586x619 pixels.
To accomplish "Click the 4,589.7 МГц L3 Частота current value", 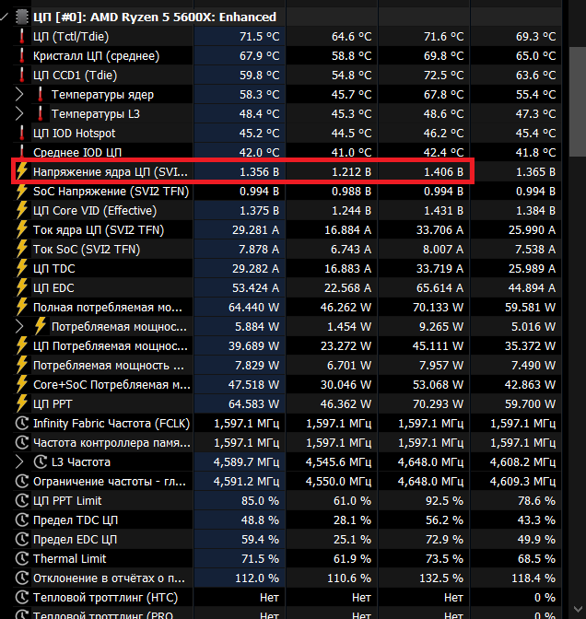I will 246,461.
